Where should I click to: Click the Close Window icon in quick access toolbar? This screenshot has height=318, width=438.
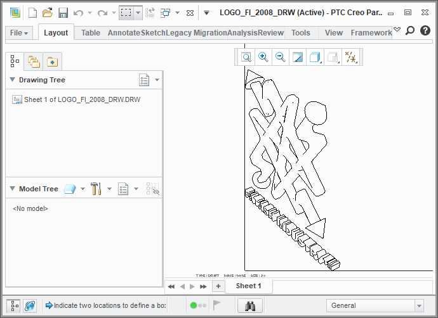point(190,13)
